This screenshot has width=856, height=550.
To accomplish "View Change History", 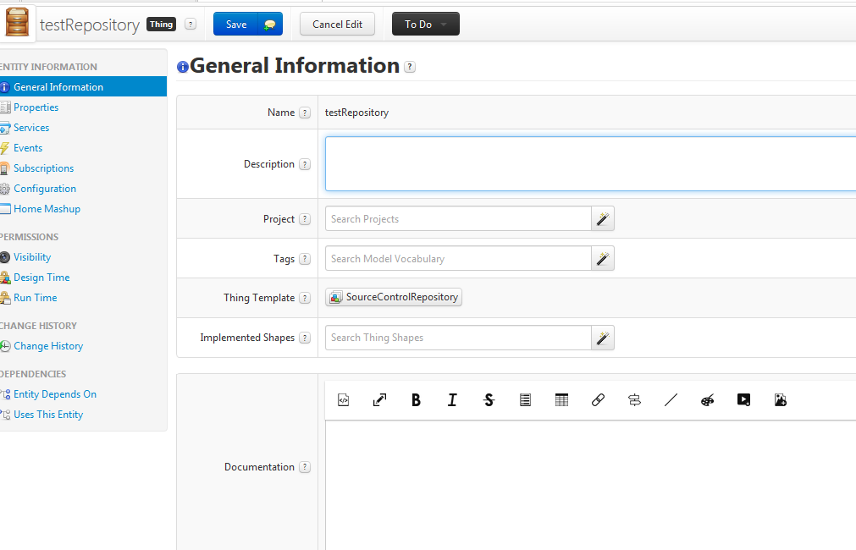I will (x=48, y=346).
